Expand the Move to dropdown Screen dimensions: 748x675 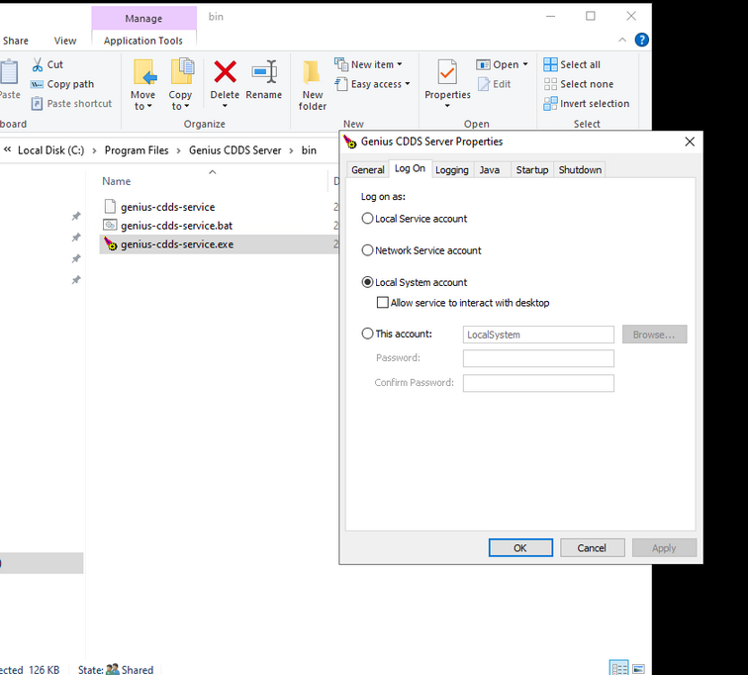point(142,101)
